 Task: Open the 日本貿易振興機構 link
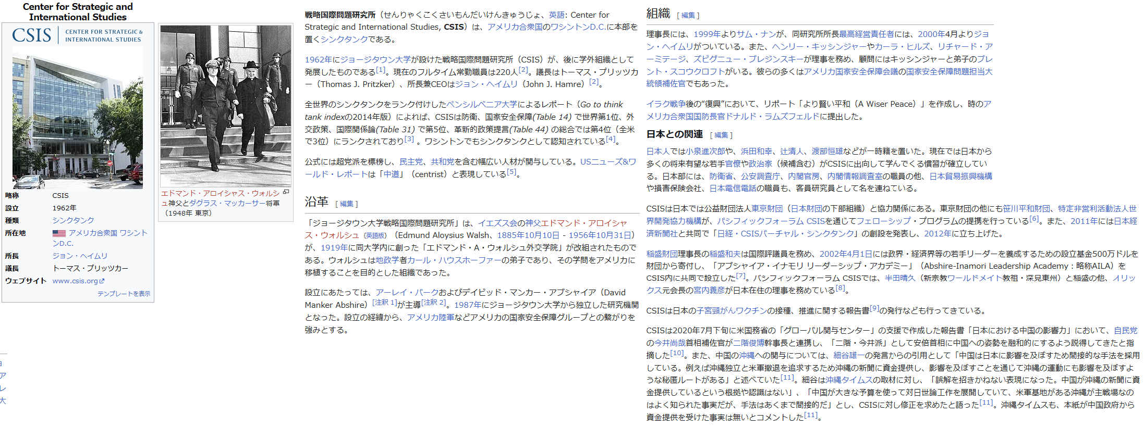pyautogui.click(x=960, y=177)
